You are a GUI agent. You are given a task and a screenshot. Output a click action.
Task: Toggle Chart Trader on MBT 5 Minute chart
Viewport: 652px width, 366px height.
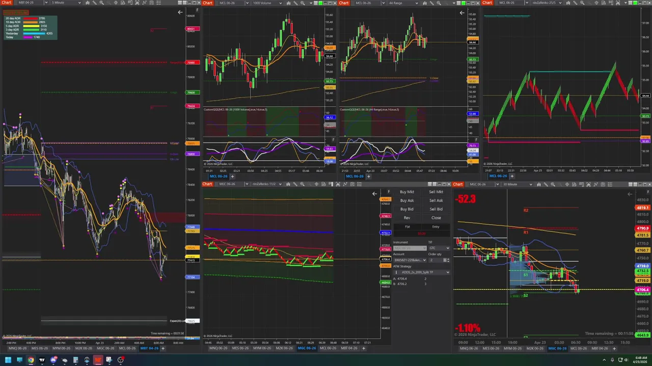pos(130,3)
